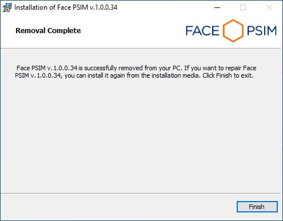Click 'Face PSIM' at the start of the message
283x221 pixels.
(31, 68)
